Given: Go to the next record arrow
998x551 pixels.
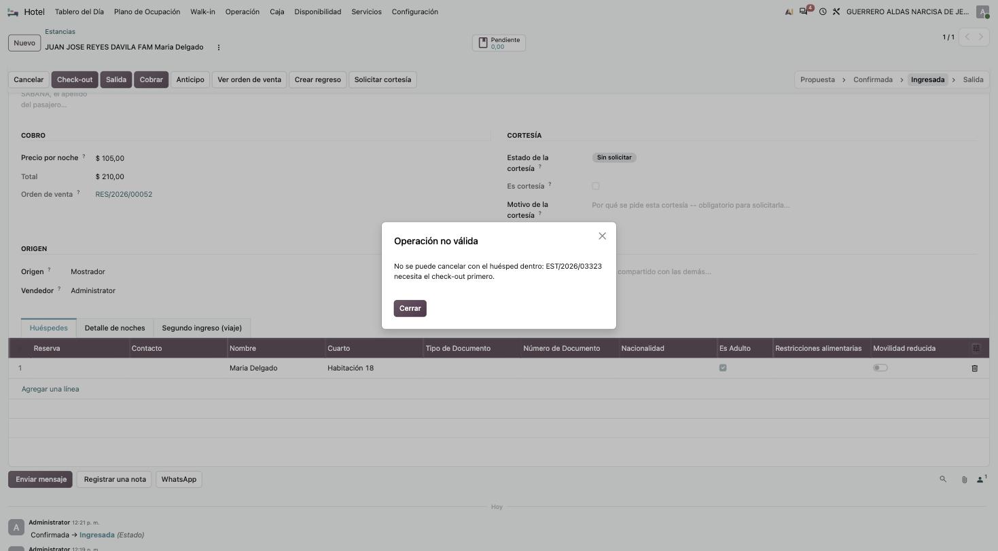Looking at the screenshot, I should [981, 37].
